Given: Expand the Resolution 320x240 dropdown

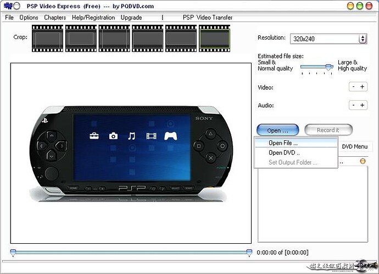Looking at the screenshot, I should [x=328, y=39].
